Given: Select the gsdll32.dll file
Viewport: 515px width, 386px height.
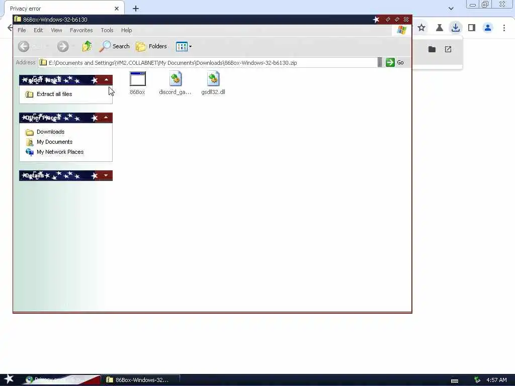Looking at the screenshot, I should 213,83.
